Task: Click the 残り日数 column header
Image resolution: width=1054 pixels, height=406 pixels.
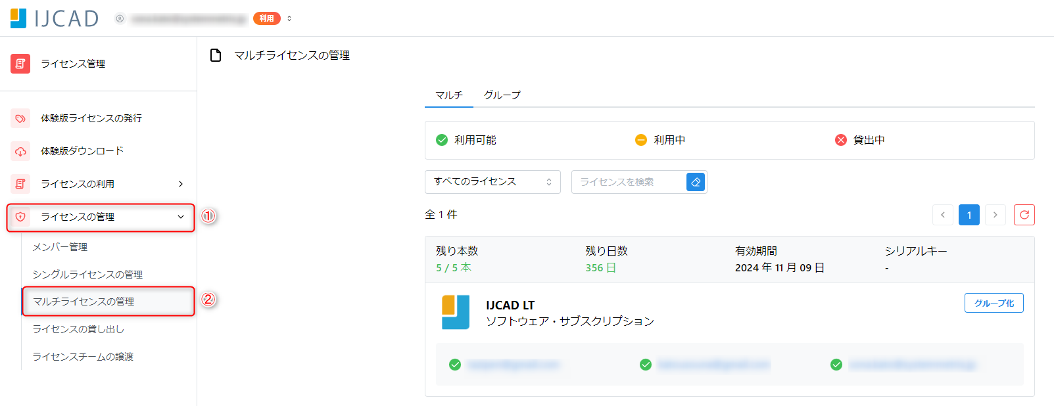Action: pyautogui.click(x=607, y=251)
